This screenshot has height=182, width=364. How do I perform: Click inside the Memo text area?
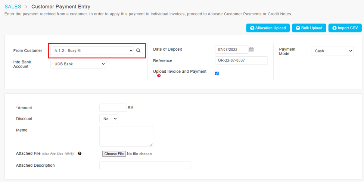(126, 136)
